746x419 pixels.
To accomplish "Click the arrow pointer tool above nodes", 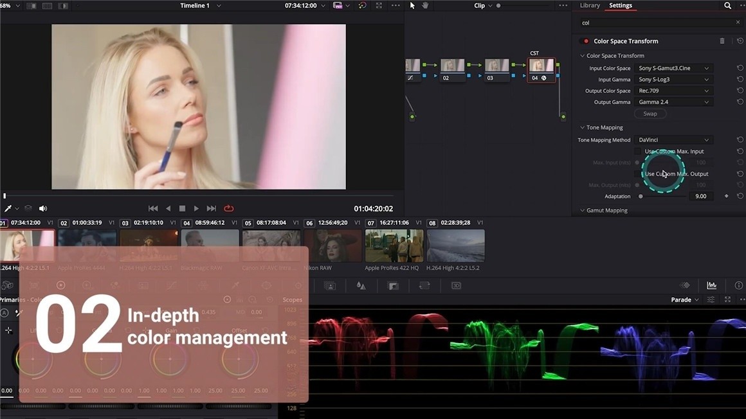I will click(x=412, y=6).
